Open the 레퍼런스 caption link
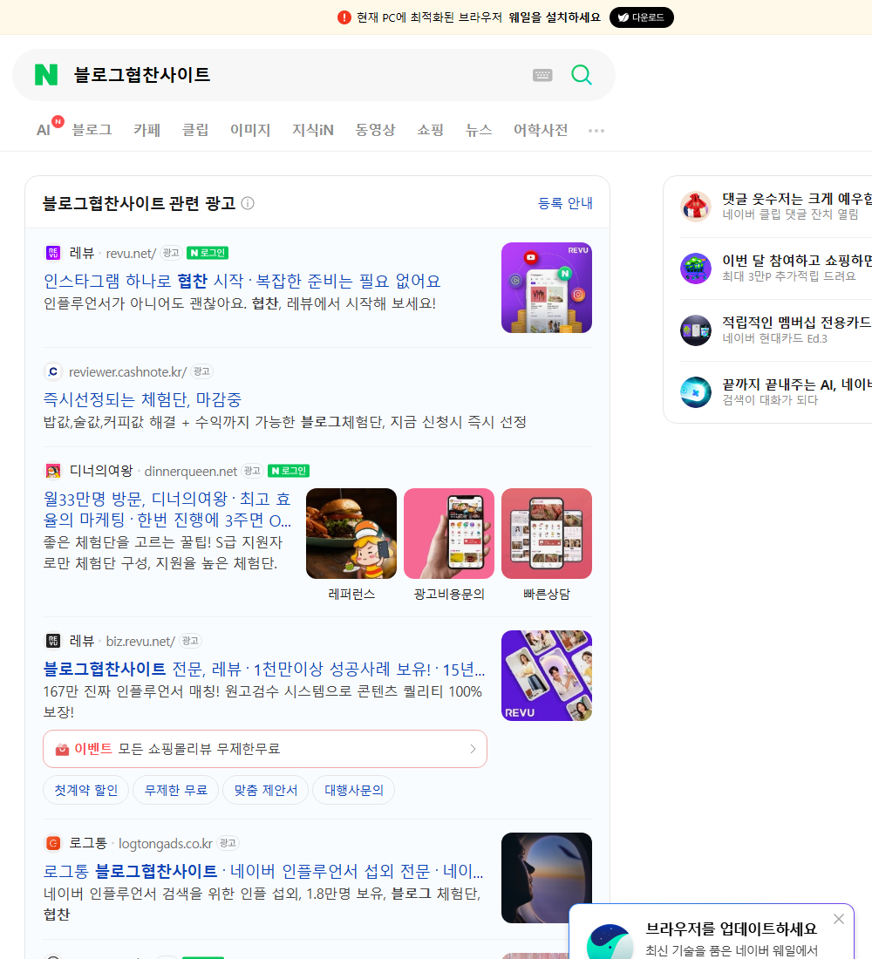This screenshot has width=872, height=959. tap(351, 594)
